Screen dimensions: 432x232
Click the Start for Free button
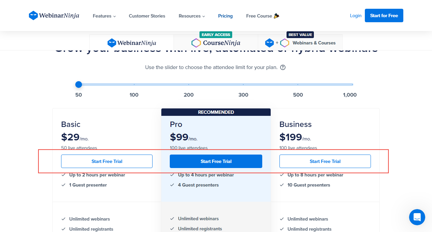pos(384,15)
